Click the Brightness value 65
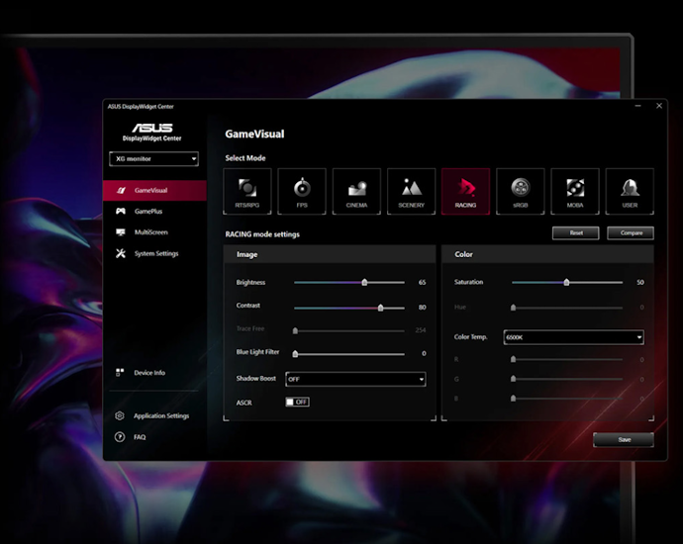 [x=422, y=283]
